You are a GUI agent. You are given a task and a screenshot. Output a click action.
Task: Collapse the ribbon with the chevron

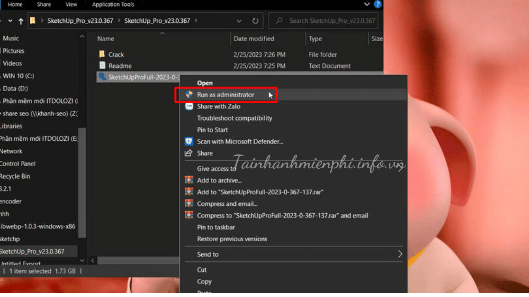pos(367,5)
